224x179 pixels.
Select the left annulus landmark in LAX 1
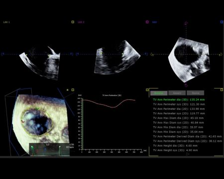coord(26,54)
